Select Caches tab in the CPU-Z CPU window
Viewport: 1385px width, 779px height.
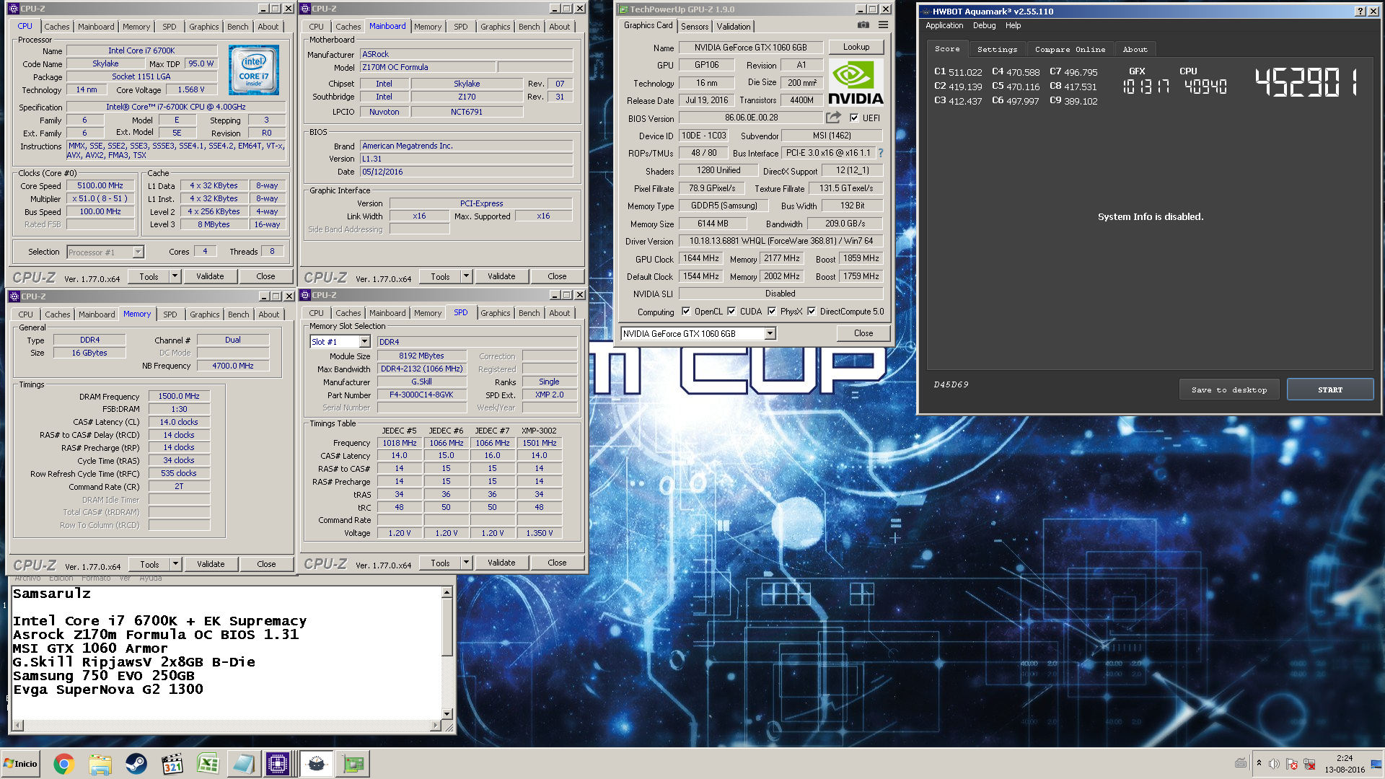pos(57,27)
